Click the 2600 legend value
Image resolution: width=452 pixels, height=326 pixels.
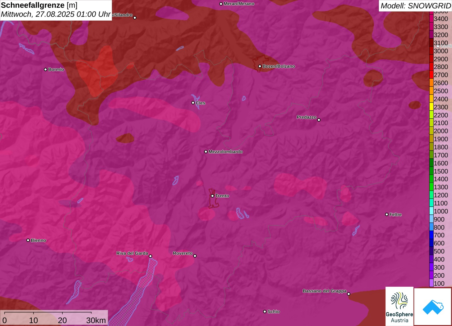pos(441,83)
